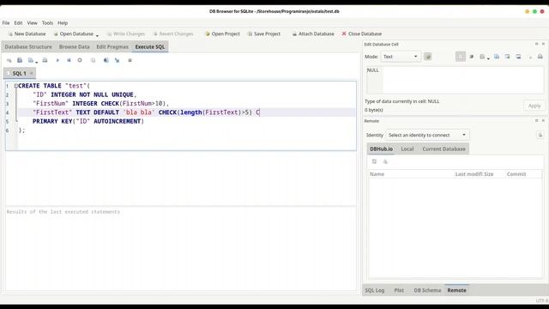This screenshot has width=549, height=309.
Task: Switch to Database Structure tab
Action: click(28, 46)
